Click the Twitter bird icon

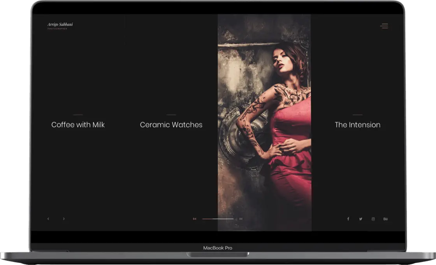point(360,219)
